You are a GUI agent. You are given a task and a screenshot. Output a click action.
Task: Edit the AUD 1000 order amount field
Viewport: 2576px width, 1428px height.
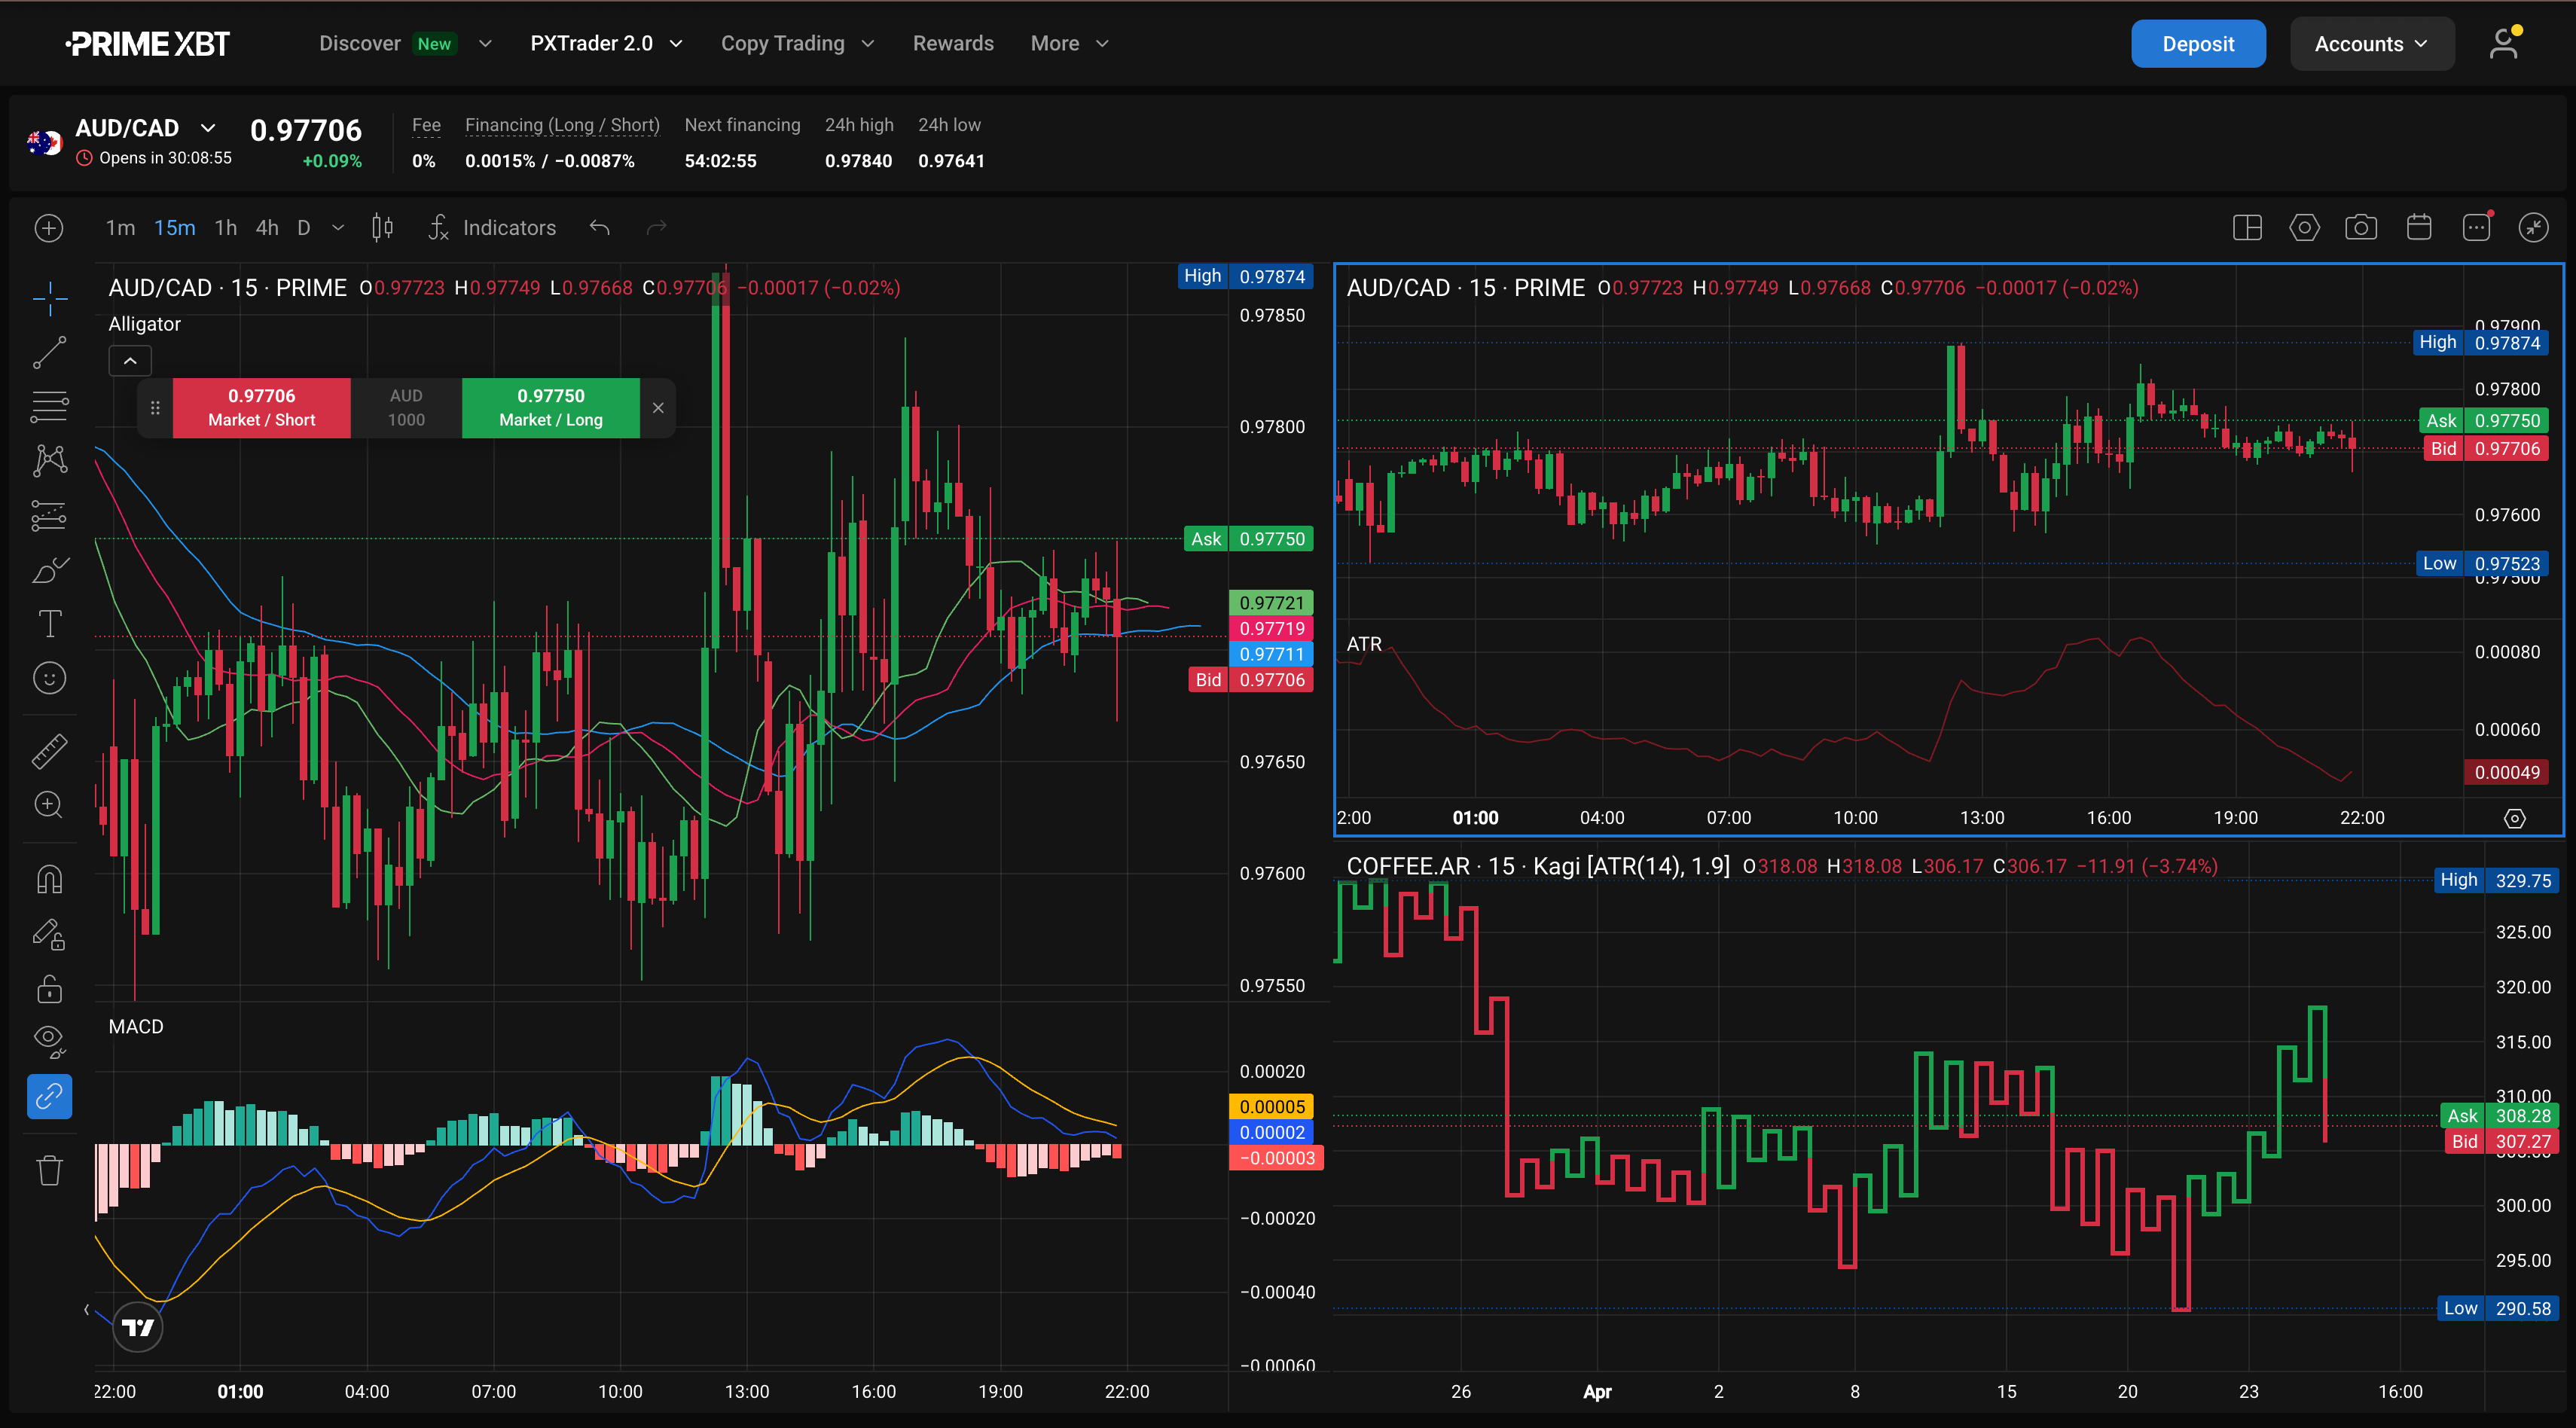coord(406,408)
